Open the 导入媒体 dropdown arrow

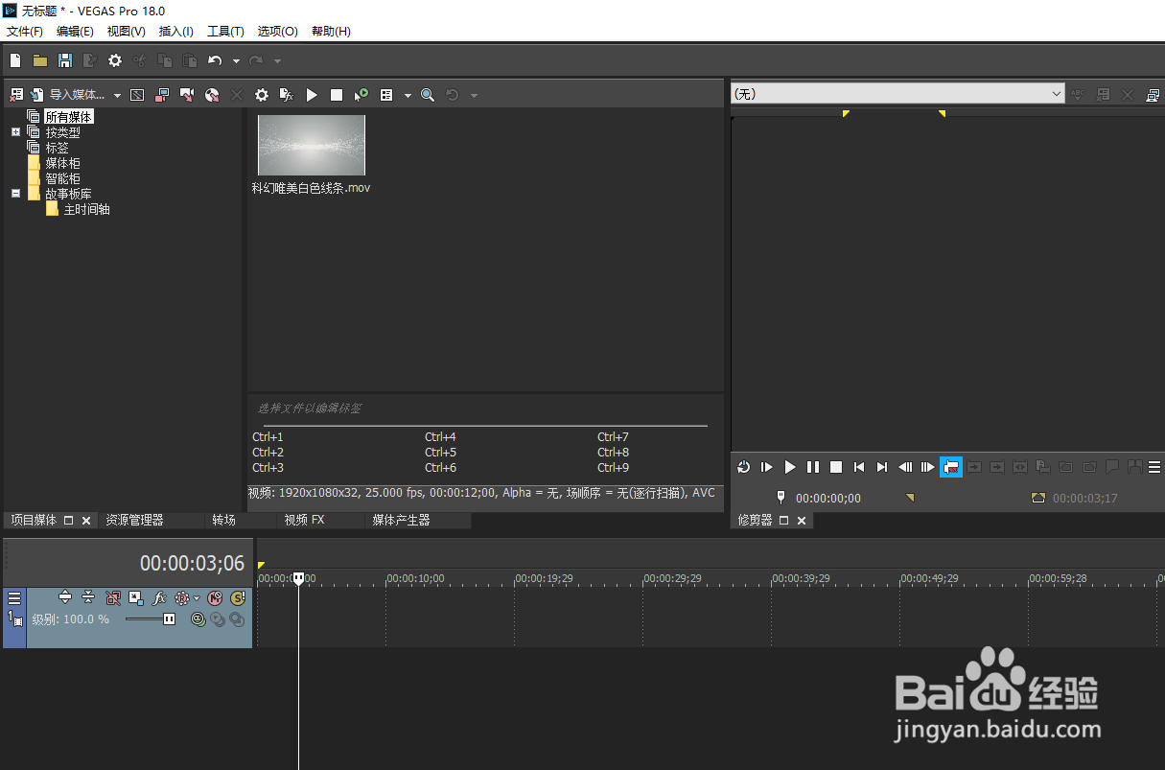(118, 96)
